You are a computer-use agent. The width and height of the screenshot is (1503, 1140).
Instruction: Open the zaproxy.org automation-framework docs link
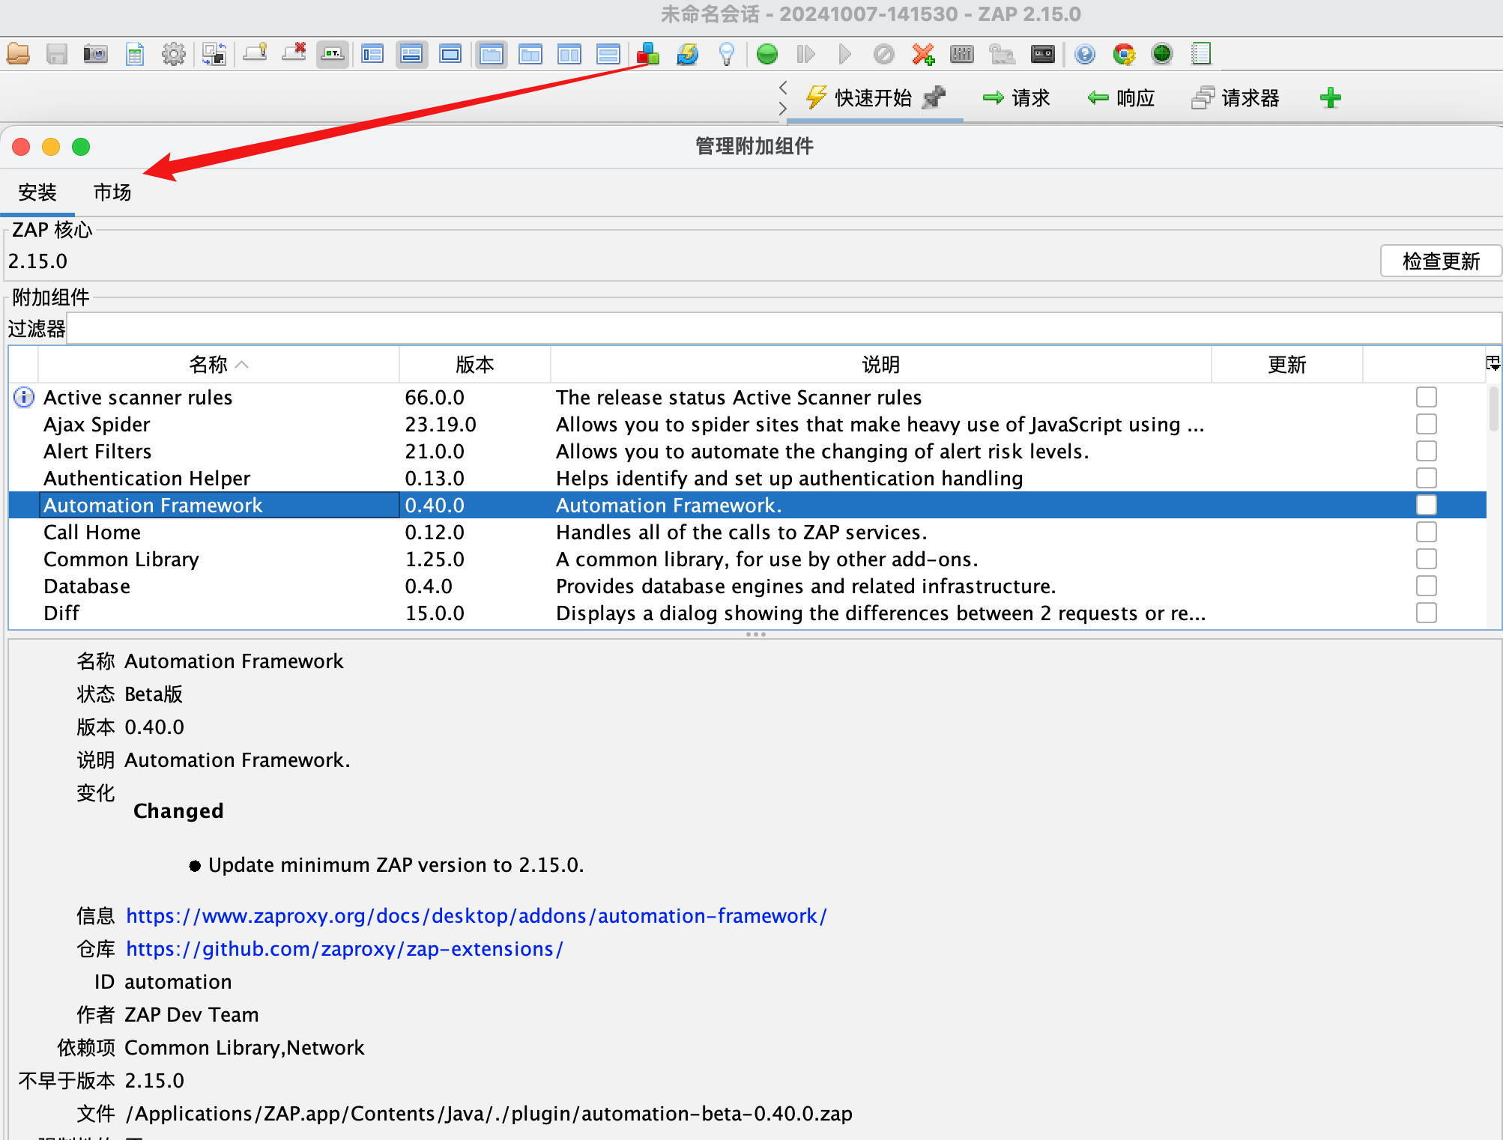(477, 916)
